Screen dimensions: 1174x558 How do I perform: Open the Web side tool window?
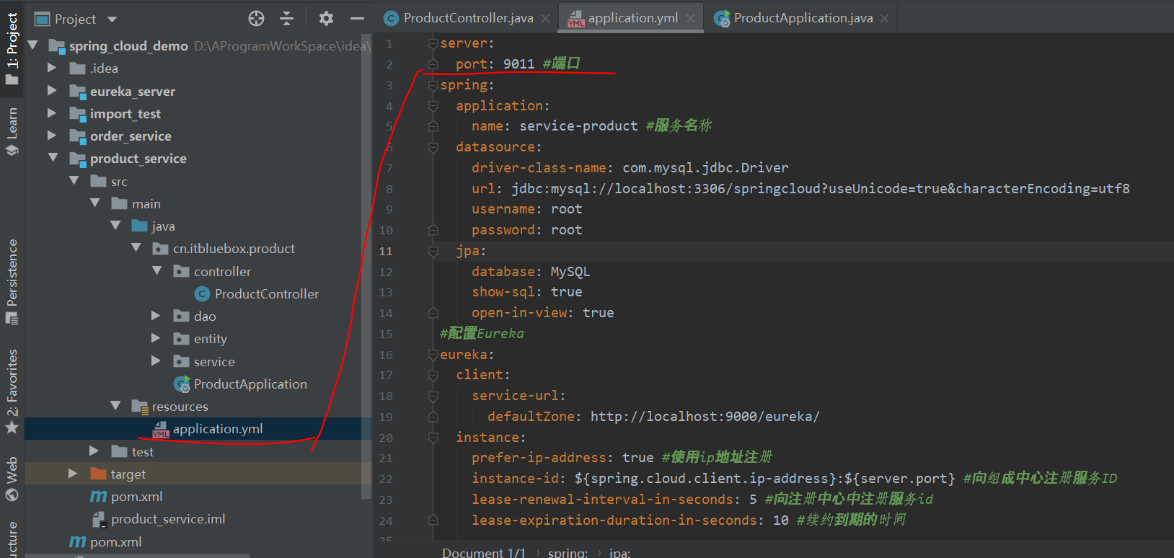click(12, 478)
